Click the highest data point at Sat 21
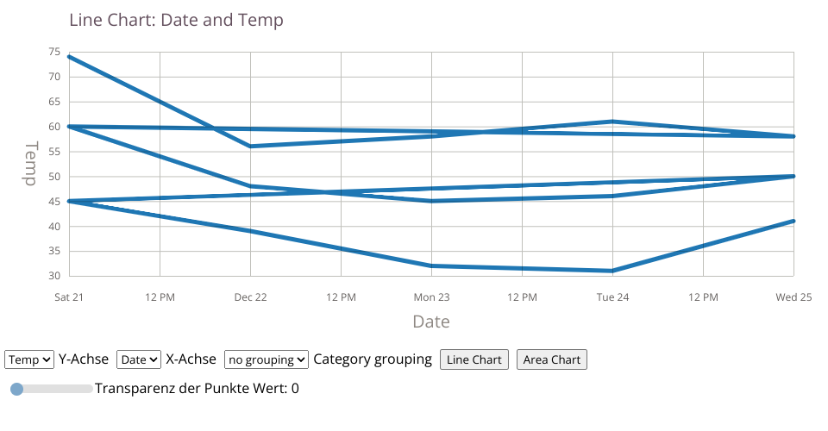 pos(69,57)
